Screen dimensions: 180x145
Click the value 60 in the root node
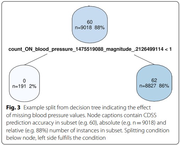90,22
